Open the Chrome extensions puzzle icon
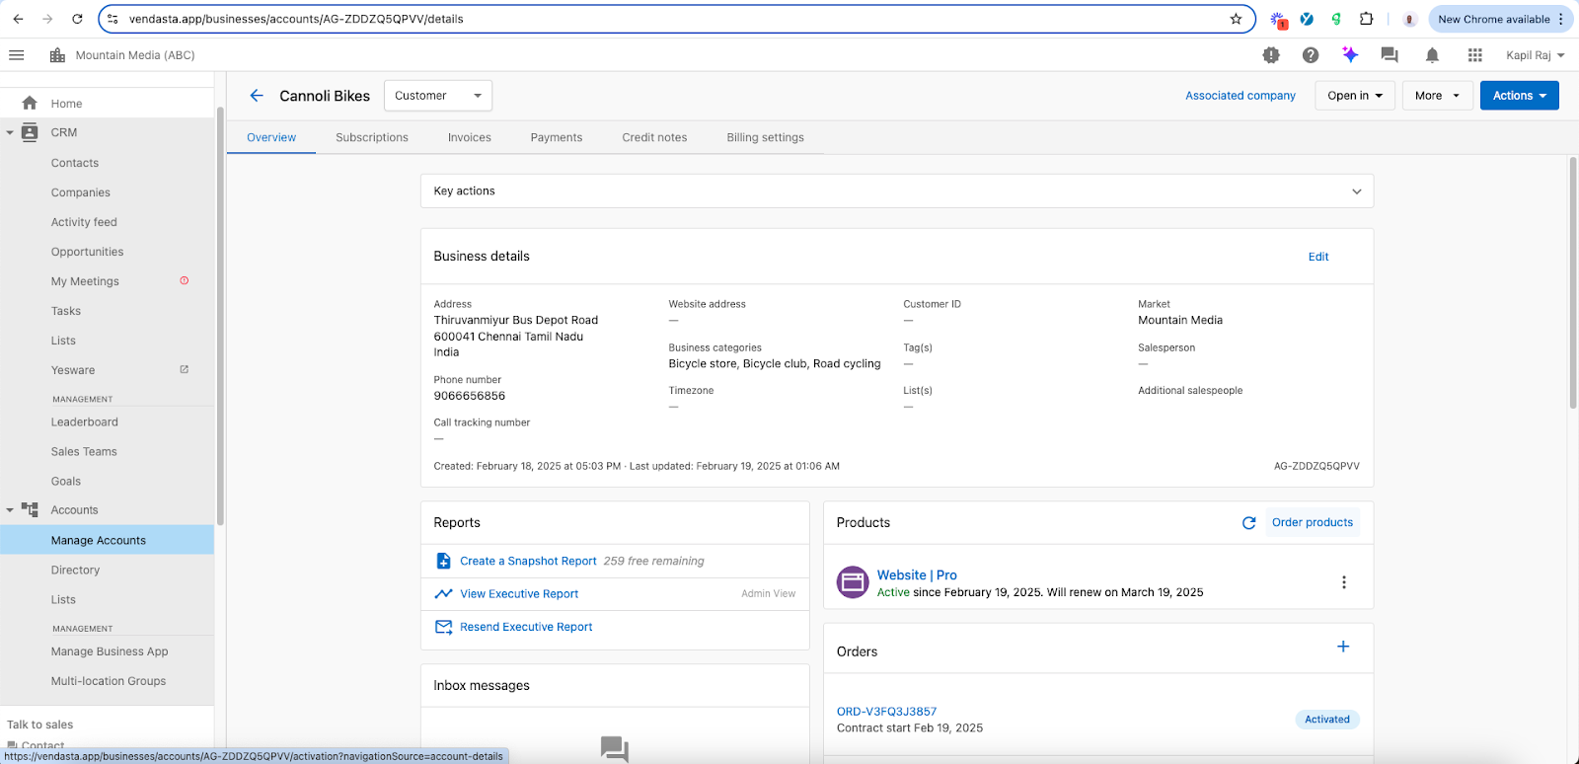1579x764 pixels. 1366,19
